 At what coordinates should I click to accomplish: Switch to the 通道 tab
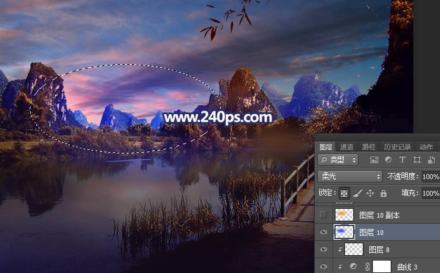click(x=347, y=147)
